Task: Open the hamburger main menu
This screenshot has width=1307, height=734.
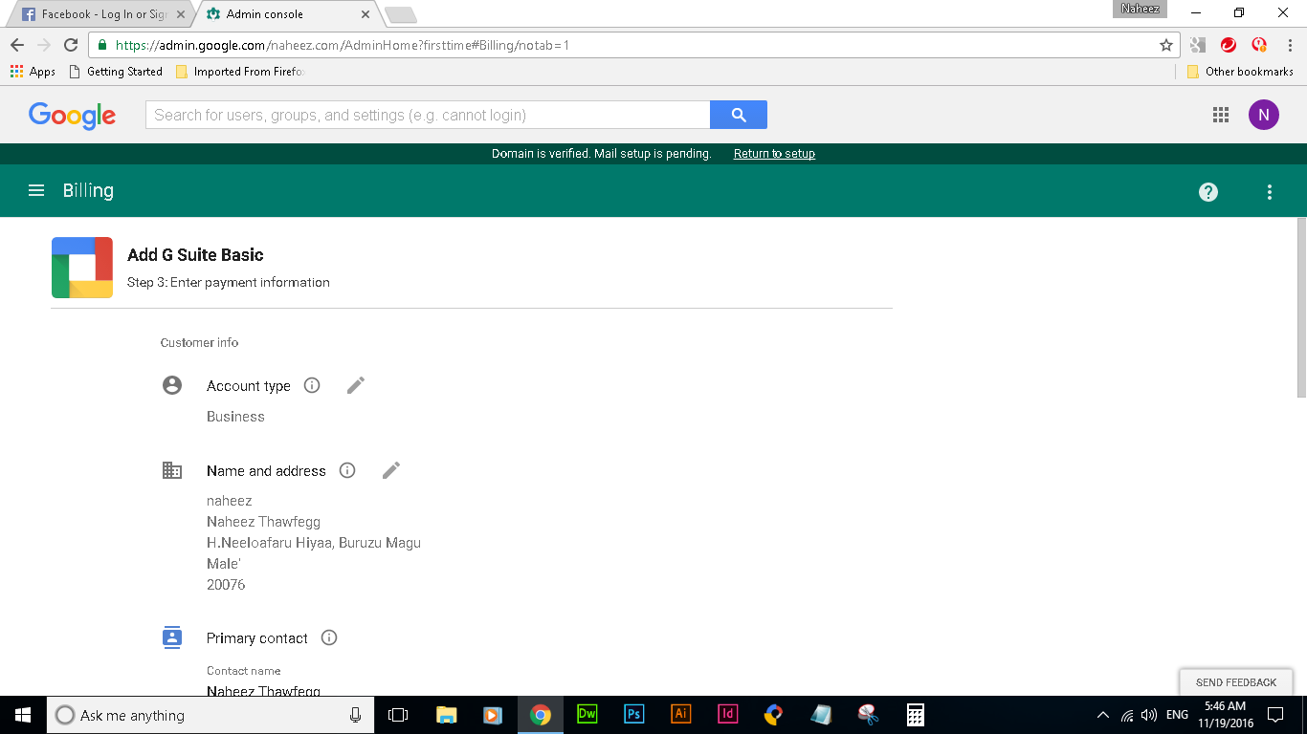Action: pos(36,190)
